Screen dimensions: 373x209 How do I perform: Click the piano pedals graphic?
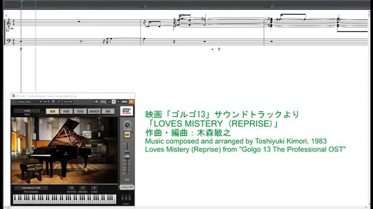pyautogui.click(x=126, y=197)
